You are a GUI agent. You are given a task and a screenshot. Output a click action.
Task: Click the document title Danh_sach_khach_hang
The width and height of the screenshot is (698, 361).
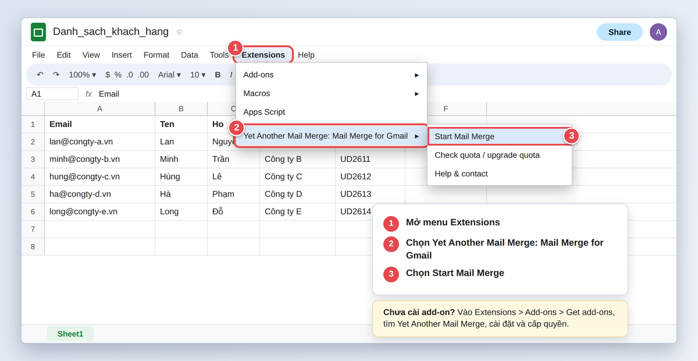[x=111, y=31]
